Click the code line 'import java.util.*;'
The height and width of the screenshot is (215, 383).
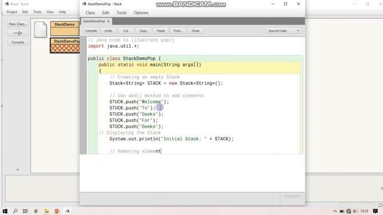coord(114,47)
